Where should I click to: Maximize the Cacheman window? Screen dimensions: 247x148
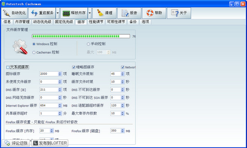click(238, 4)
